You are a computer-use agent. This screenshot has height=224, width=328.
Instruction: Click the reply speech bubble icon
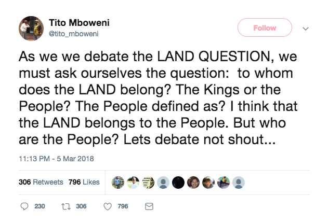(x=24, y=206)
